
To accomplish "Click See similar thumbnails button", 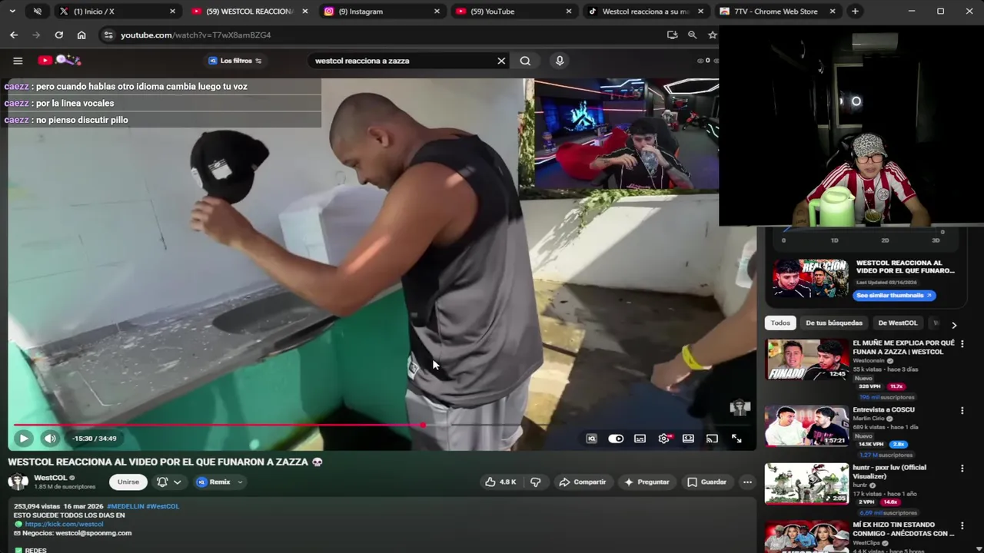I will [x=893, y=296].
